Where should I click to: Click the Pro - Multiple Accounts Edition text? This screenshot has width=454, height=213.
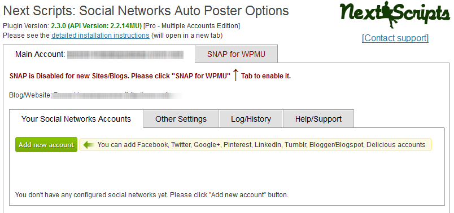coord(191,26)
